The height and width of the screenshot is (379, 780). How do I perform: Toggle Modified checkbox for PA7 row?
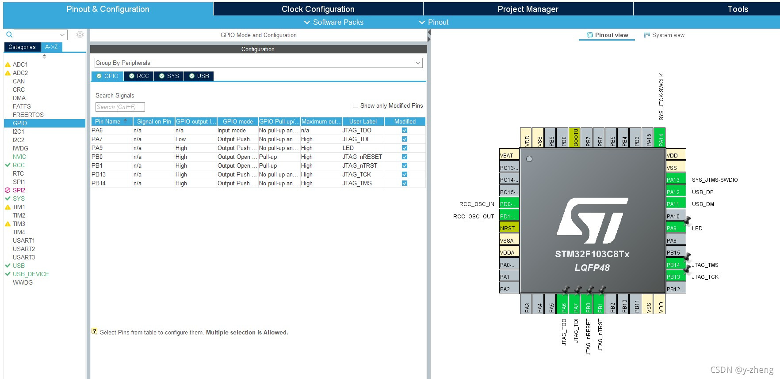405,139
